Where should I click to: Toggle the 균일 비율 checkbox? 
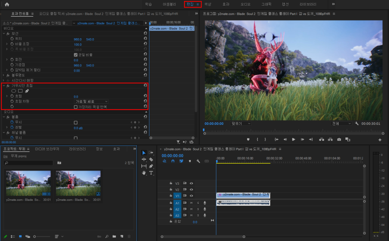click(x=75, y=55)
